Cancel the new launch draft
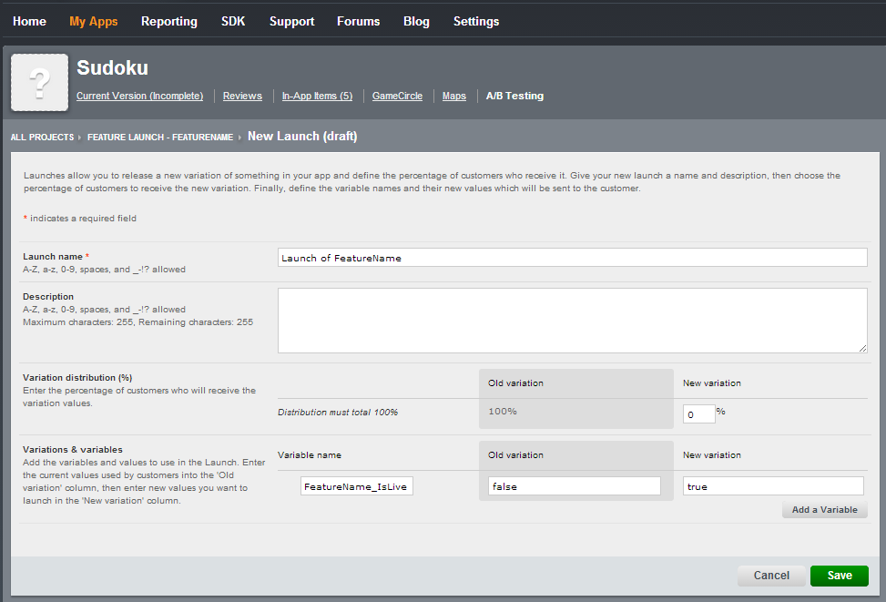The height and width of the screenshot is (602, 886). pos(770,576)
